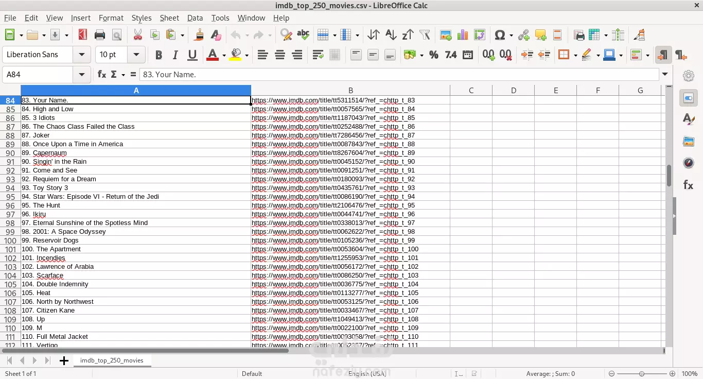Viewport: 703px width, 379px height.
Task: Click the vertical scrollbar thumb
Action: [669, 176]
